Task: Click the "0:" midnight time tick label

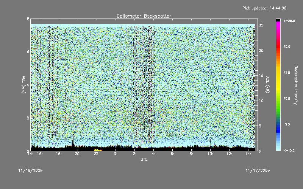Action: (x=116, y=154)
